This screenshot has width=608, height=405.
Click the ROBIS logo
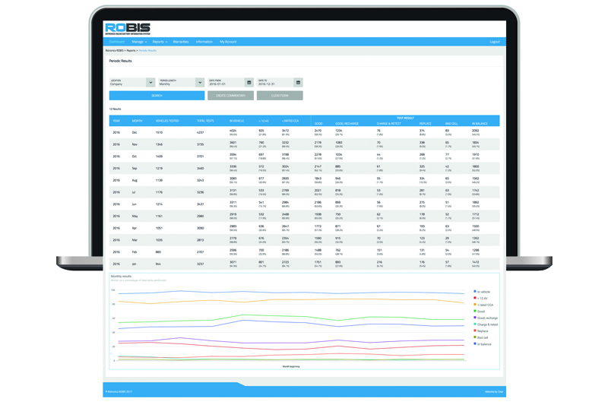tap(127, 29)
